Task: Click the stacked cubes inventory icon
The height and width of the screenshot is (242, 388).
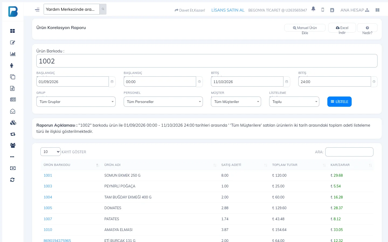Action: click(13, 123)
